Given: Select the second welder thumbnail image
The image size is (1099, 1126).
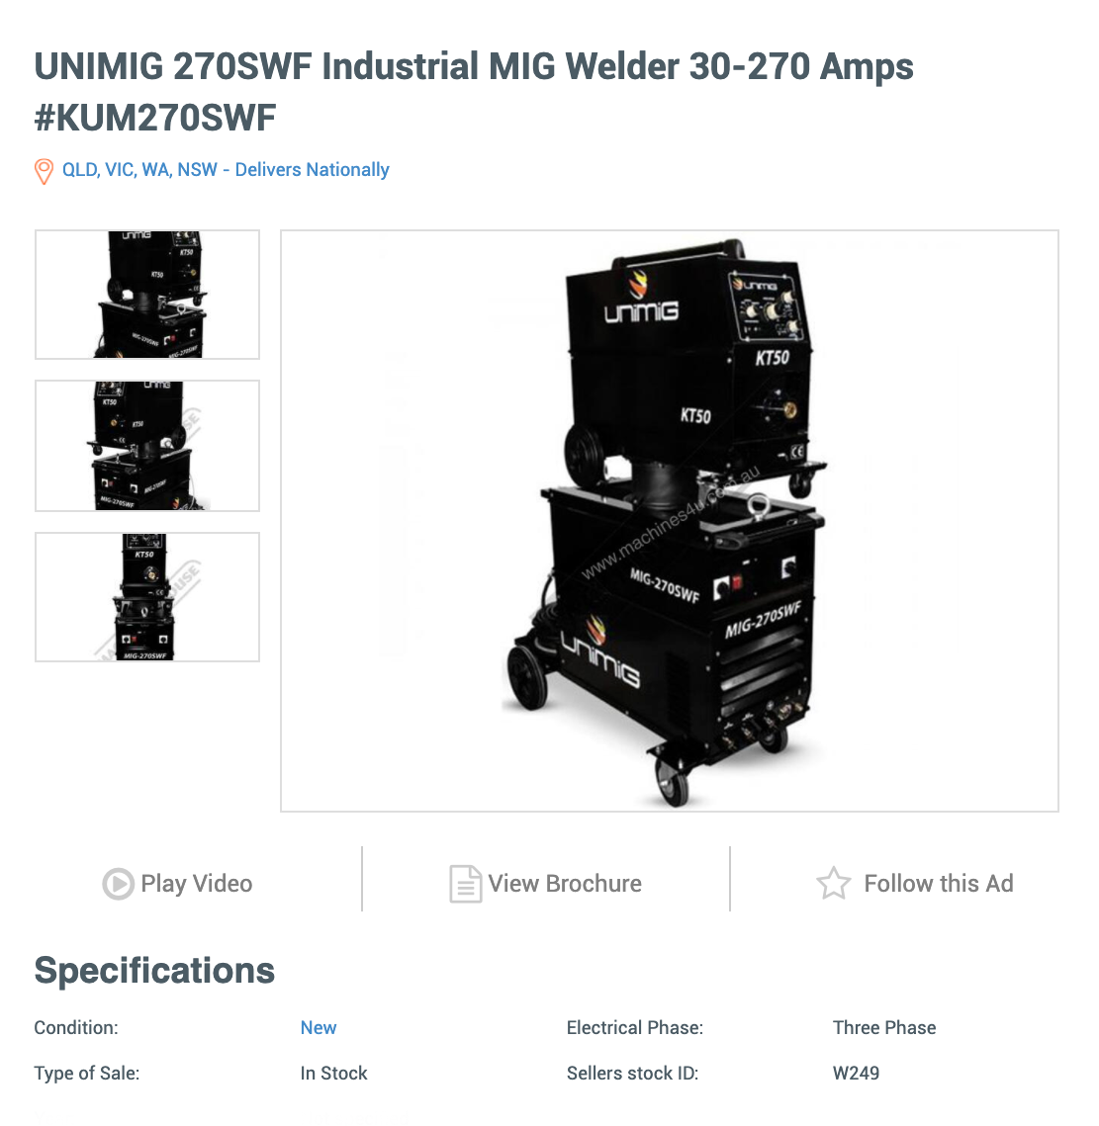Looking at the screenshot, I should [x=147, y=446].
